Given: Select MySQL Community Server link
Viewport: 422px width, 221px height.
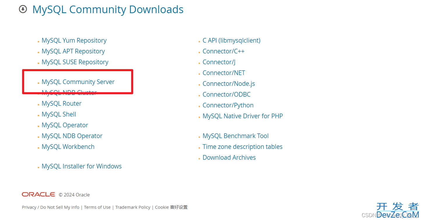Looking at the screenshot, I should point(78,82).
